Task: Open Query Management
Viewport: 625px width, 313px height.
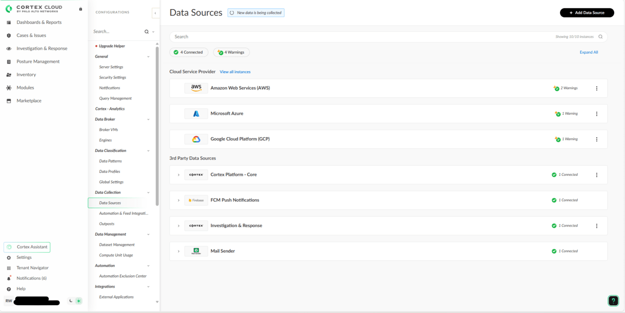Action: coord(115,99)
